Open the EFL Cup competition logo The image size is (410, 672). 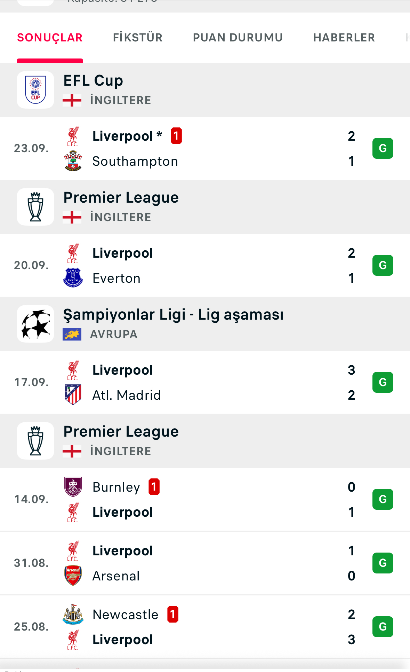point(35,90)
